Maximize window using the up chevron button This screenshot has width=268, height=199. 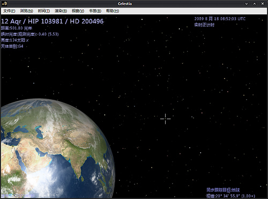tap(255, 4)
